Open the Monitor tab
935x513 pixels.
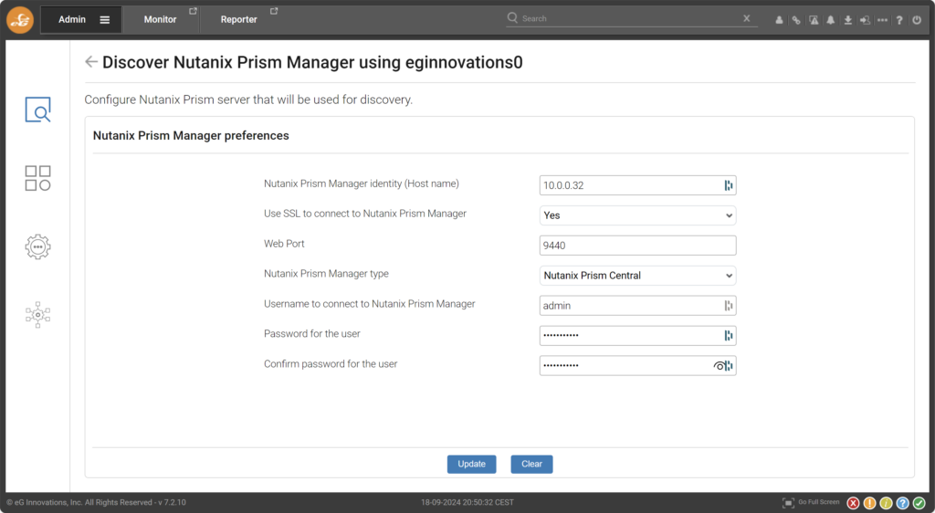pyautogui.click(x=160, y=20)
